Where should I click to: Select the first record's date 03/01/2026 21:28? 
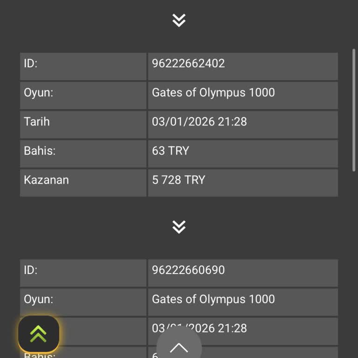click(200, 122)
